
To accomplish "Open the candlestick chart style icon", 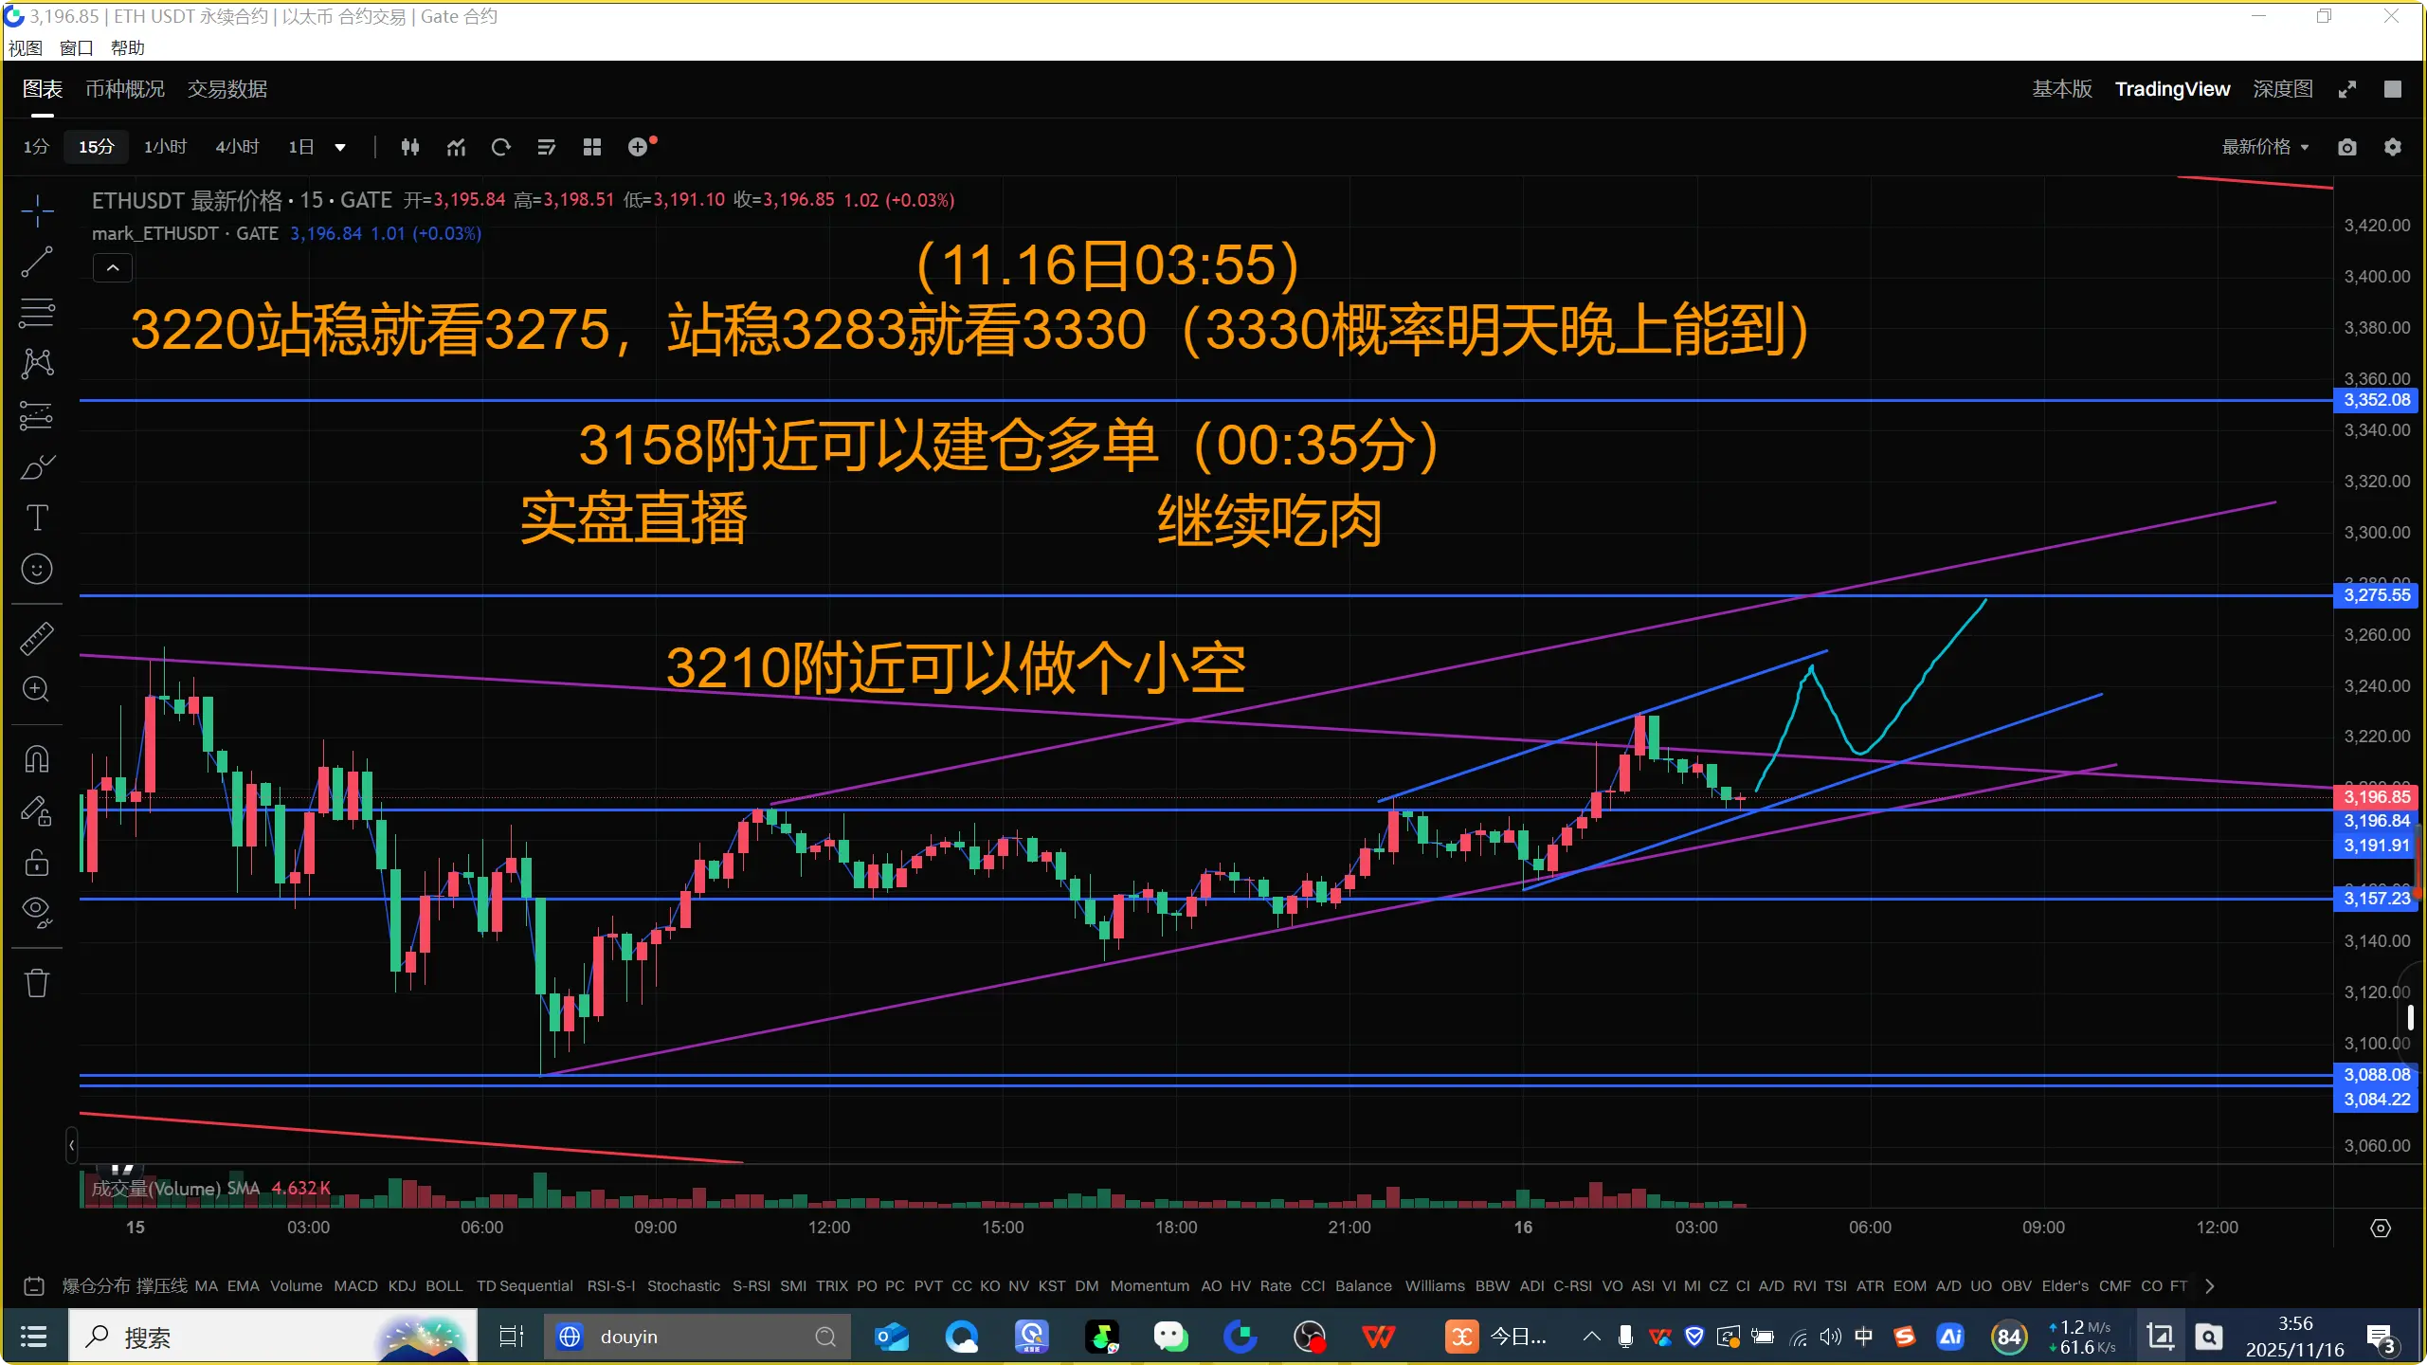I will click(x=409, y=147).
